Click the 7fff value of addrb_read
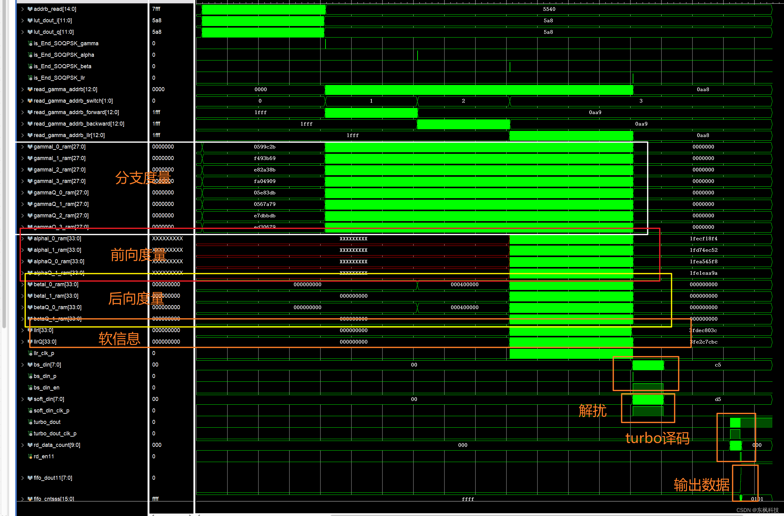The width and height of the screenshot is (784, 516). pos(156,9)
